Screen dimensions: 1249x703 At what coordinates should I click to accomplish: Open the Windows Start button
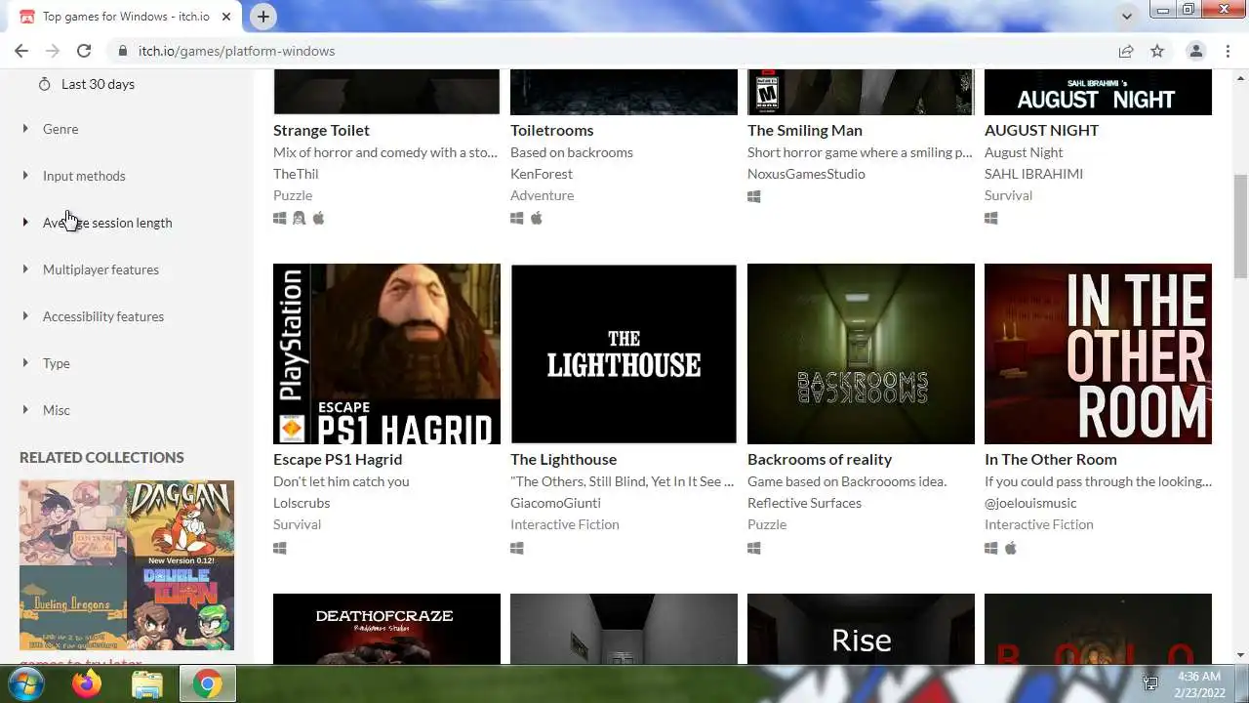tap(24, 683)
